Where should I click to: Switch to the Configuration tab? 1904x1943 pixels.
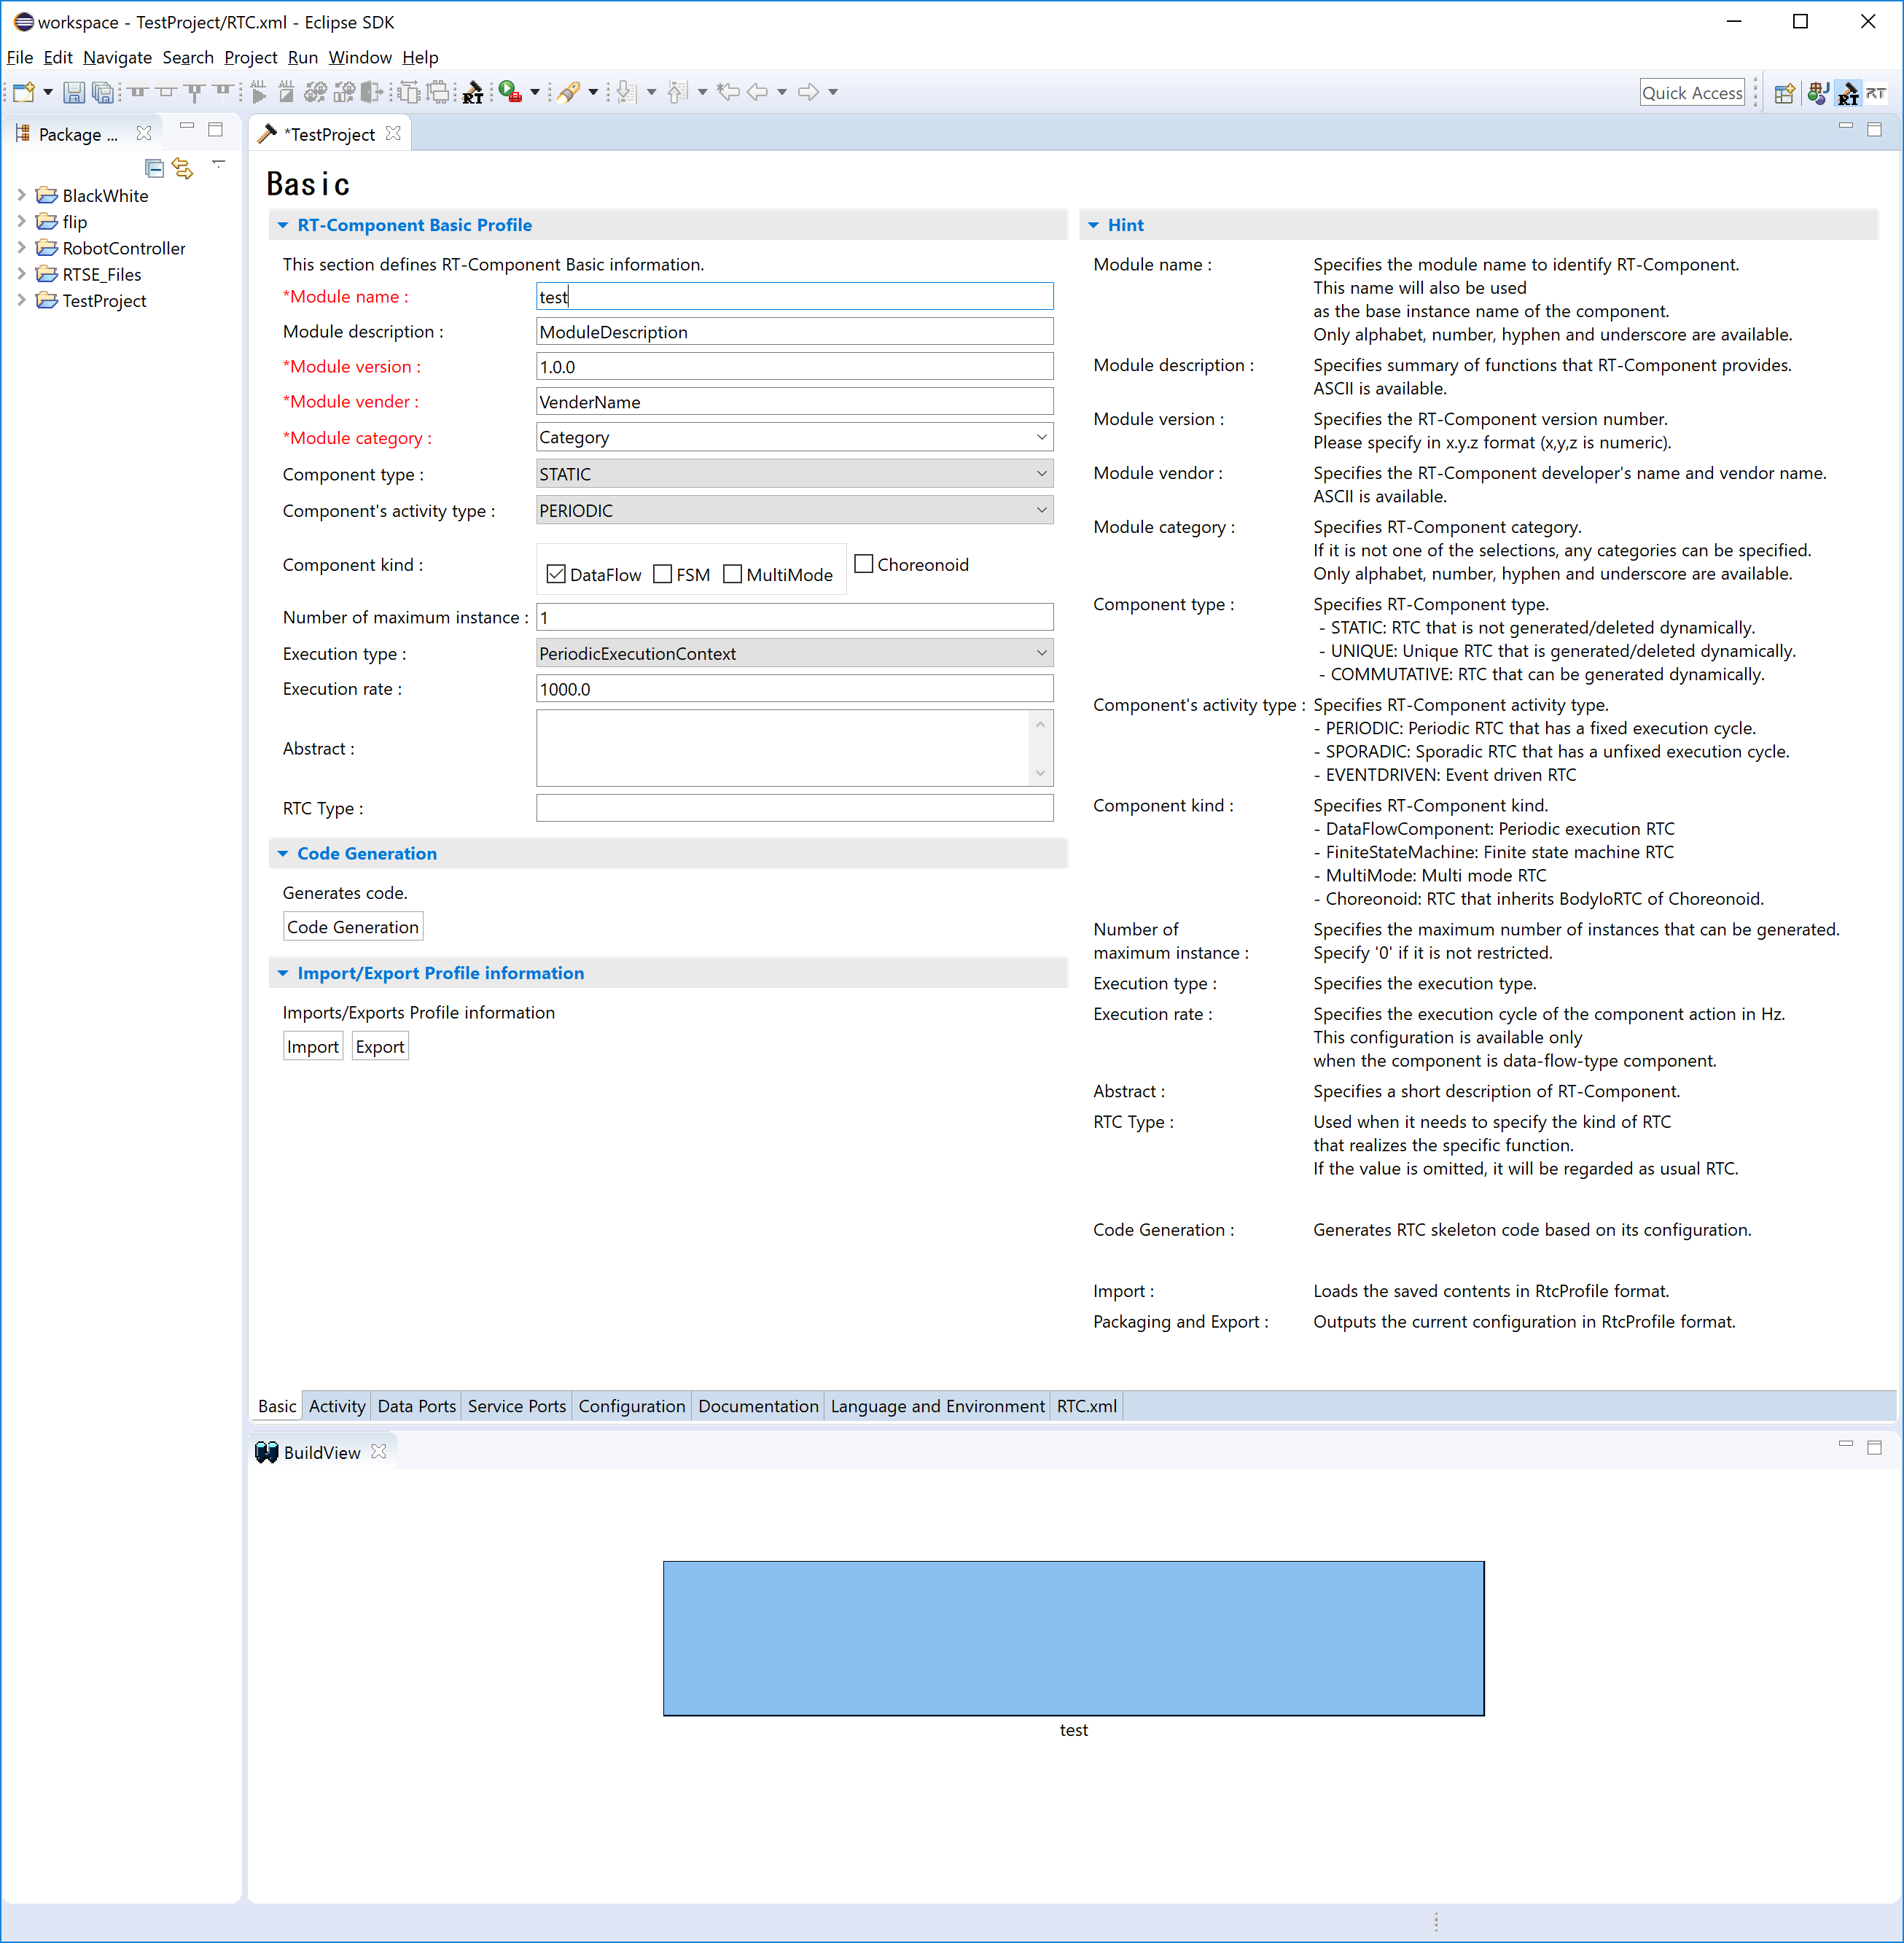click(632, 1406)
